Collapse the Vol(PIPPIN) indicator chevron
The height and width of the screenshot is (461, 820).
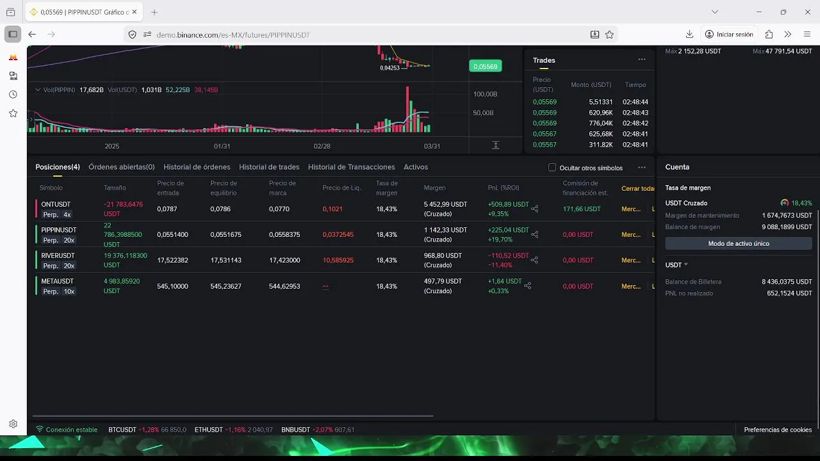pyautogui.click(x=38, y=90)
